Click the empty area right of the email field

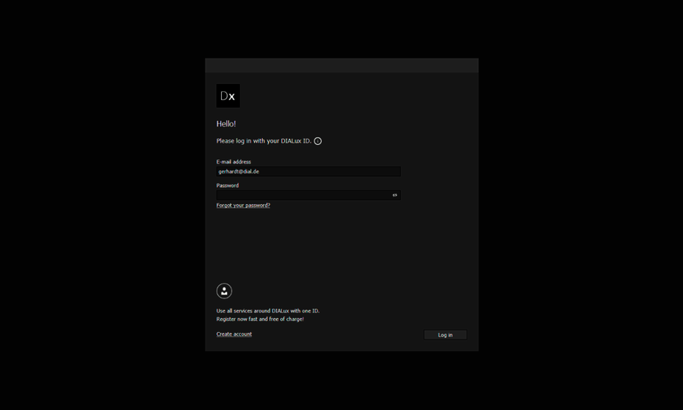[x=437, y=171]
